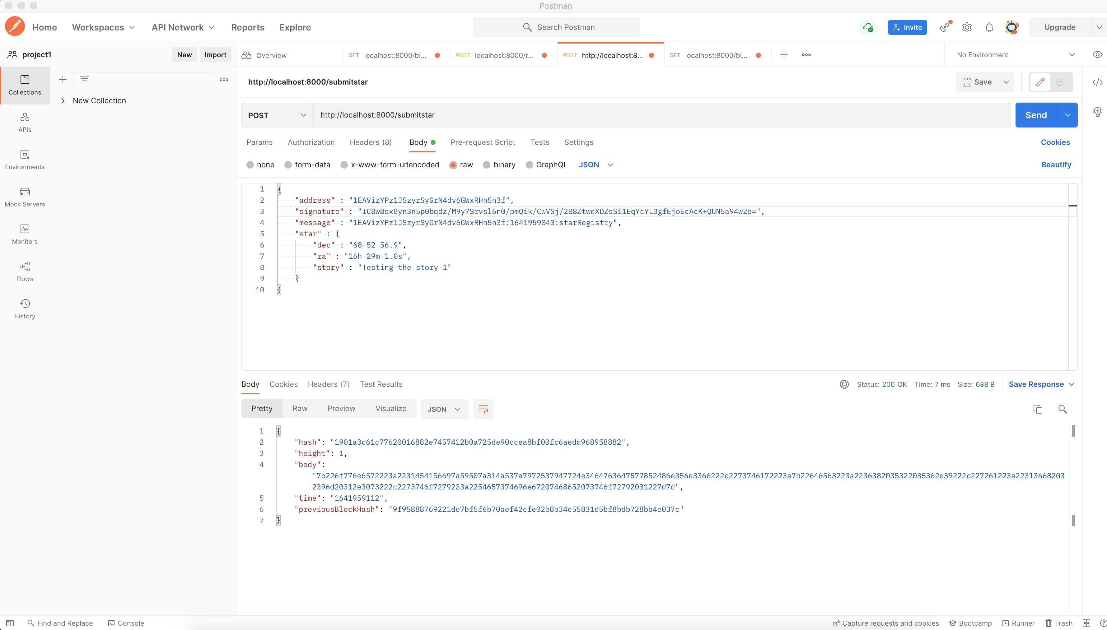Click the cloud sync status icon
The width and height of the screenshot is (1107, 630).
pos(868,27)
